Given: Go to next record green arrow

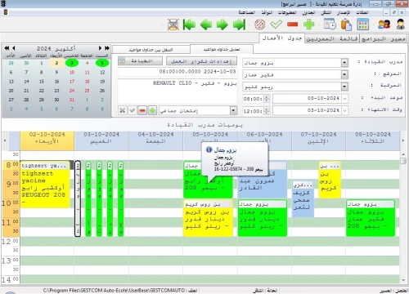Looking at the screenshot, I should (222, 24).
